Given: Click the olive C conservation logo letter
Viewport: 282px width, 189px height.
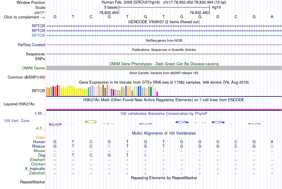Looking at the screenshot, I should click(91, 122).
